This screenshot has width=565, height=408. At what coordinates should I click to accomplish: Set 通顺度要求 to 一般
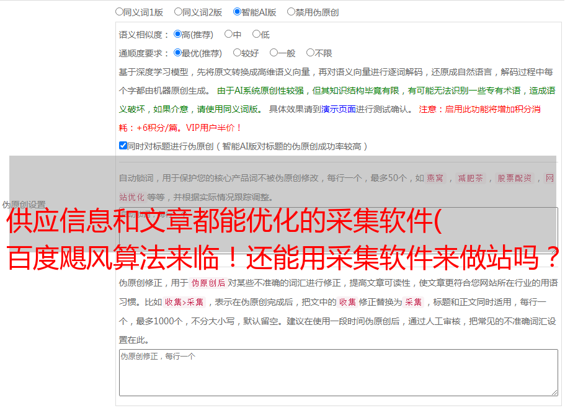(274, 53)
